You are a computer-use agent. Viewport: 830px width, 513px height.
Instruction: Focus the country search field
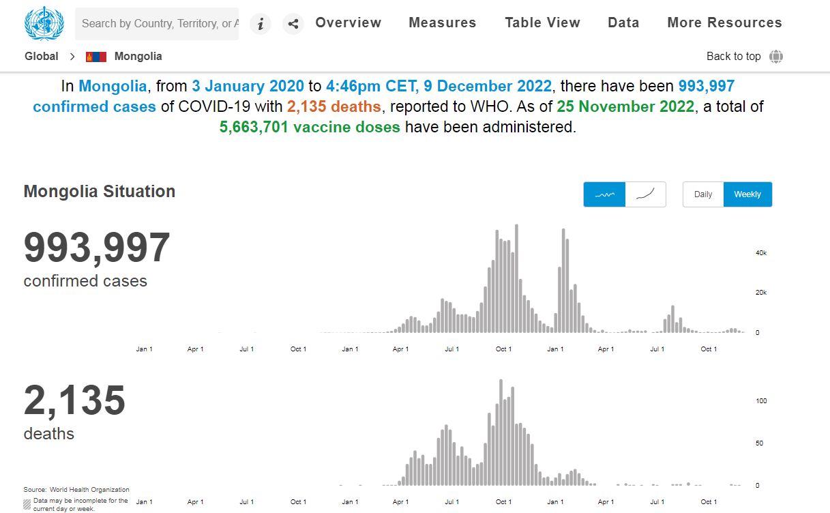click(157, 24)
